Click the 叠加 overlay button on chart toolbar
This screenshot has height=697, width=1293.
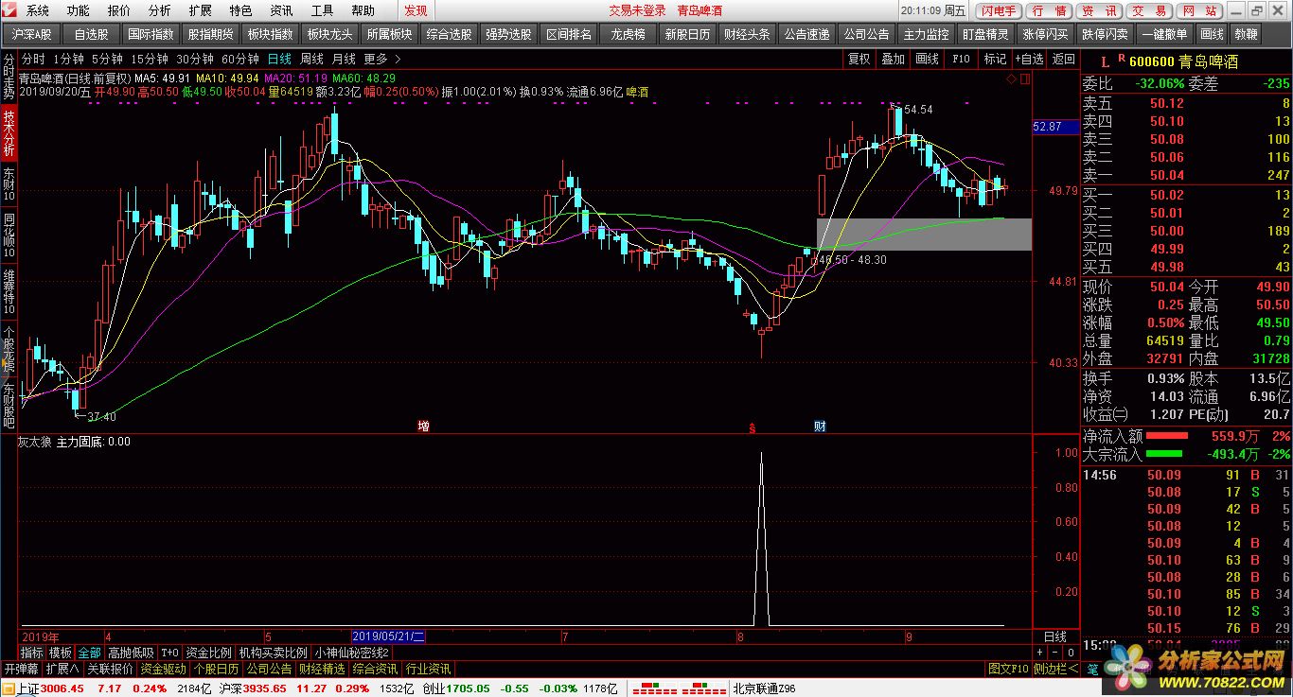pos(893,59)
